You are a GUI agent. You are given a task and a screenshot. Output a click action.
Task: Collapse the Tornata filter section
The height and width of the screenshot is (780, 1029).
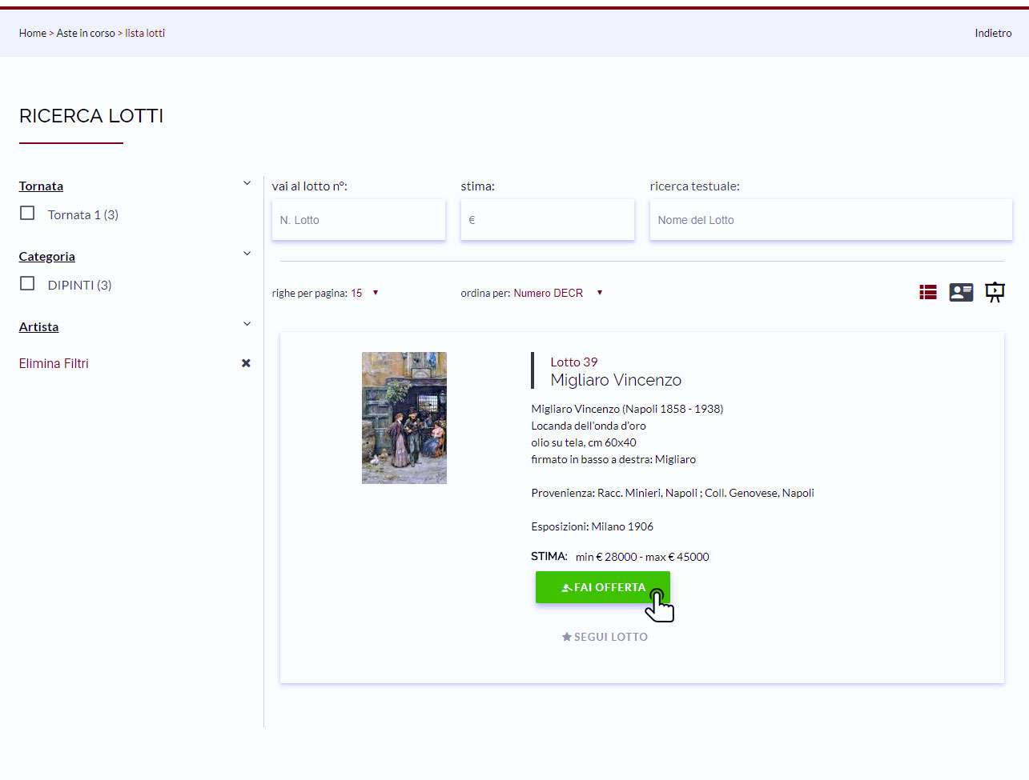247,184
